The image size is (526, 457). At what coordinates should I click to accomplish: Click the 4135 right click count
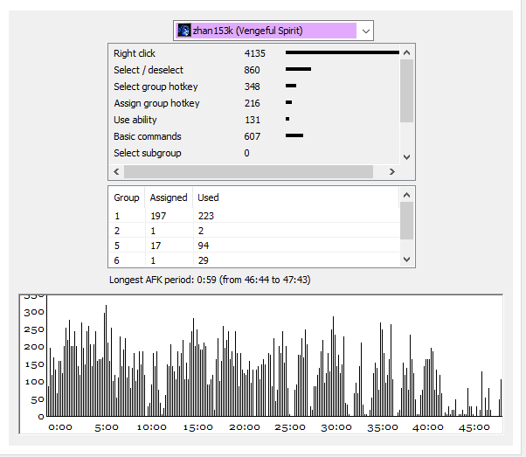pyautogui.click(x=254, y=53)
